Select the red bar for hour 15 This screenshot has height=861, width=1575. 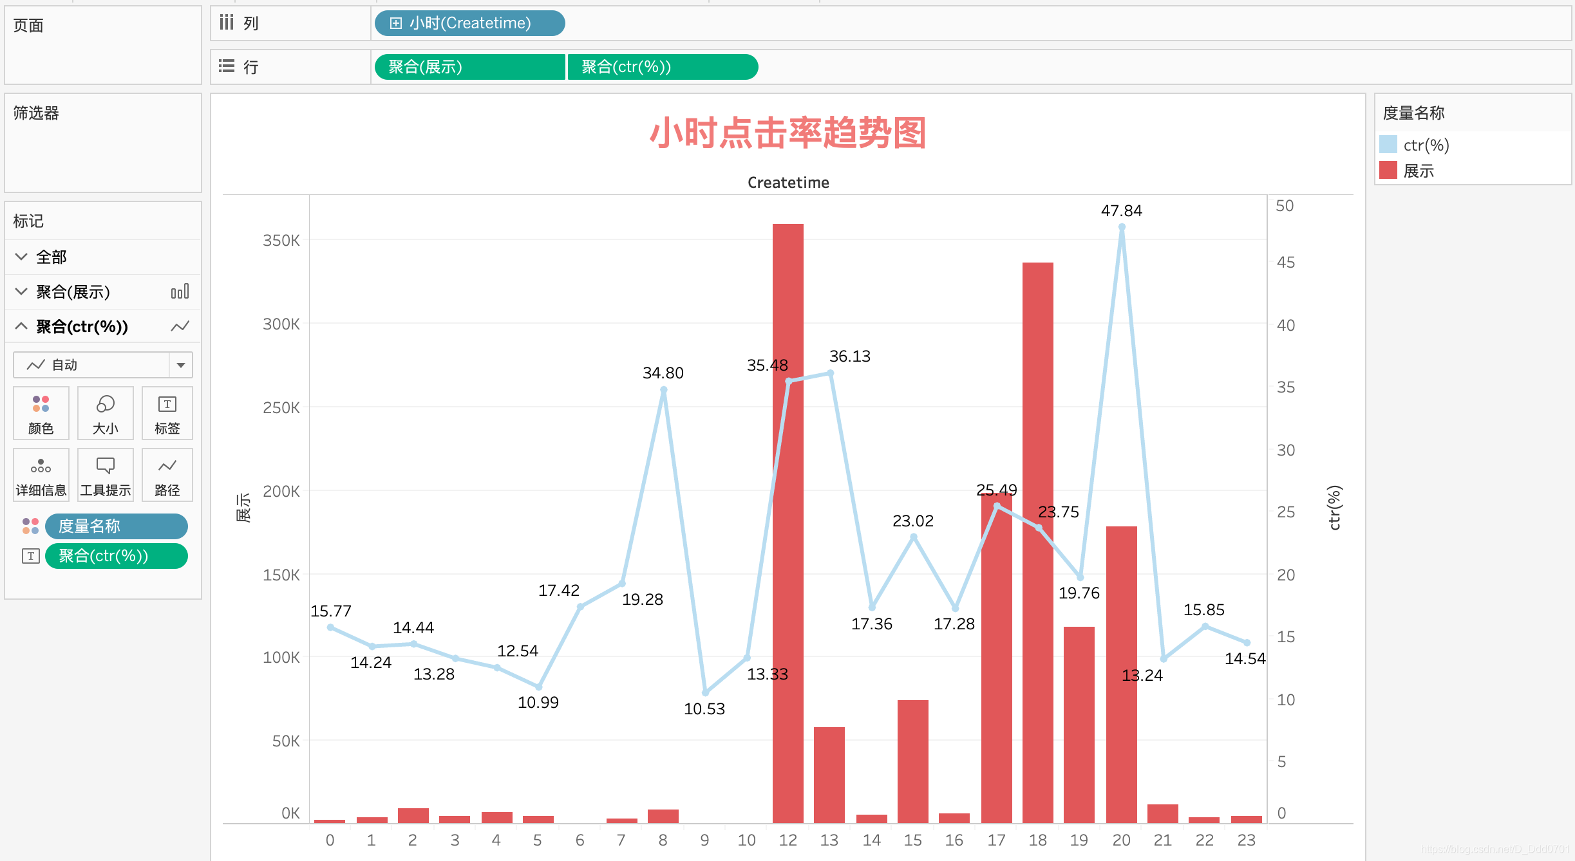(913, 761)
